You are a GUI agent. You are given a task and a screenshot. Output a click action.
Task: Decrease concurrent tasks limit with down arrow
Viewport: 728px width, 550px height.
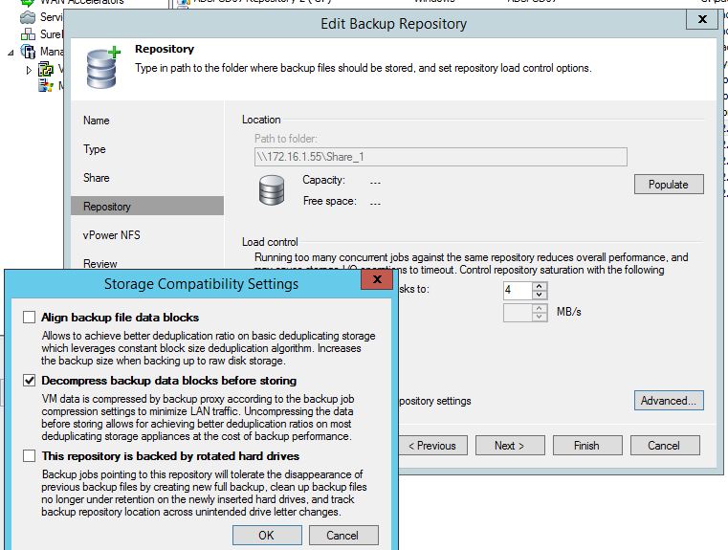540,295
